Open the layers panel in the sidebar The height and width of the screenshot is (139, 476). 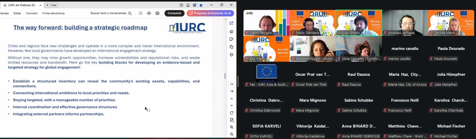tap(232, 55)
